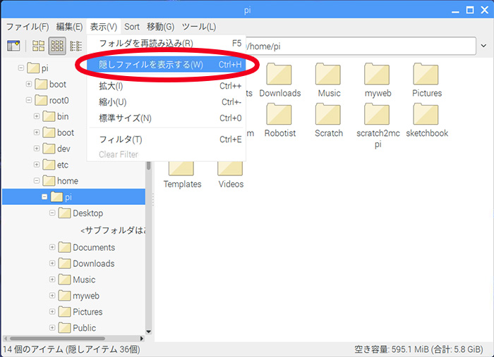Click the sidebar horizontal scrollbar
The image size is (494, 357).
pyautogui.click(x=71, y=338)
